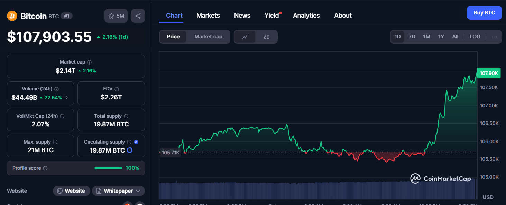This screenshot has width=506, height=205.
Task: Set chart range to 1M
Action: [427, 37]
